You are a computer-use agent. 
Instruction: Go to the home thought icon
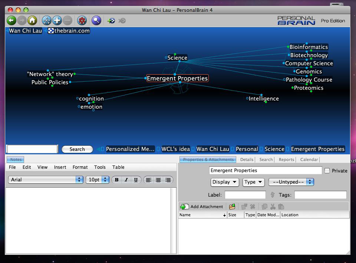point(32,21)
